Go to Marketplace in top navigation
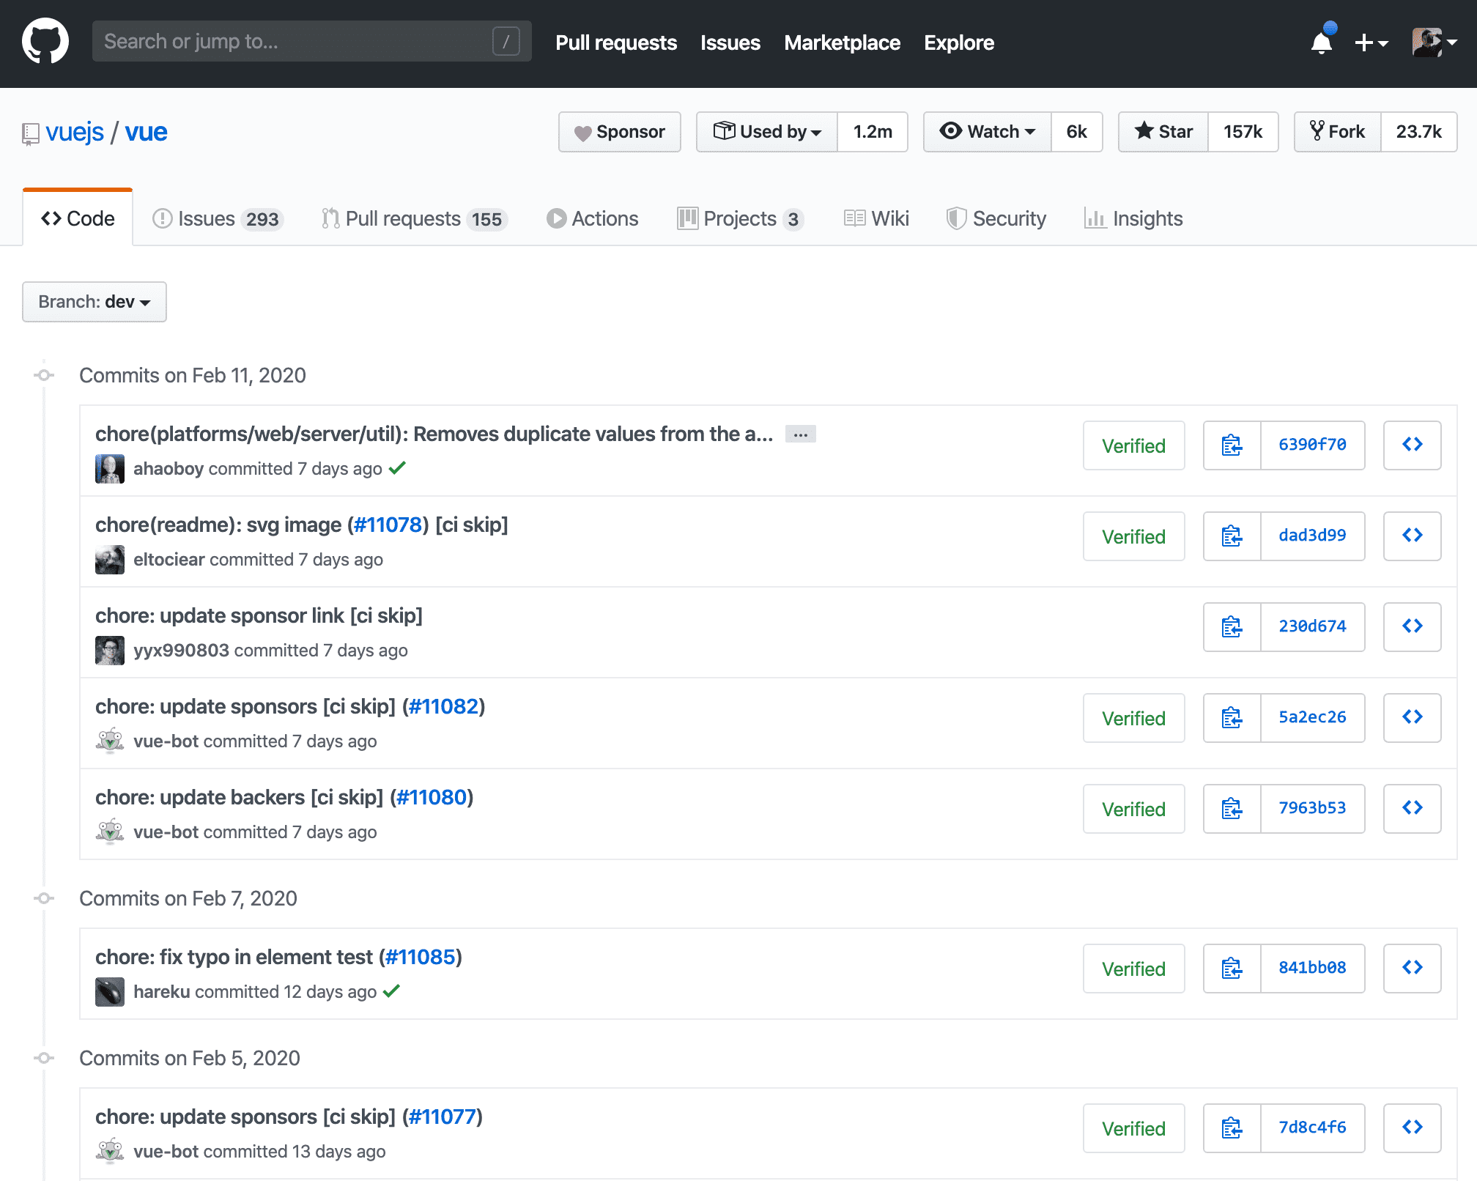The width and height of the screenshot is (1477, 1181). click(842, 42)
